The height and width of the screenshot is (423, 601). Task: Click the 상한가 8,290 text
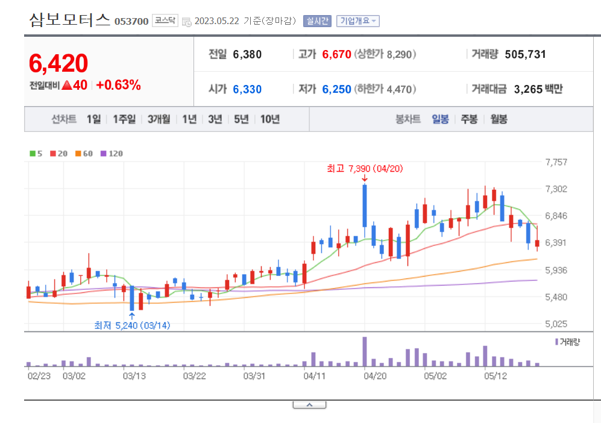[x=385, y=54]
